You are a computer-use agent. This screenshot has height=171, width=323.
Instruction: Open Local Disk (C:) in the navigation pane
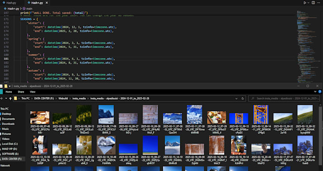point(9,144)
